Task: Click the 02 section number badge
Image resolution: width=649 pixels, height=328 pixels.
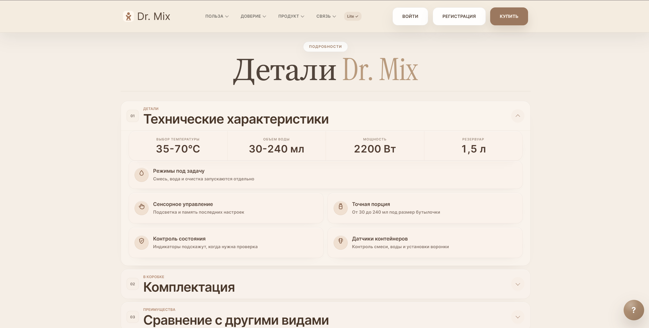Action: pyautogui.click(x=132, y=284)
